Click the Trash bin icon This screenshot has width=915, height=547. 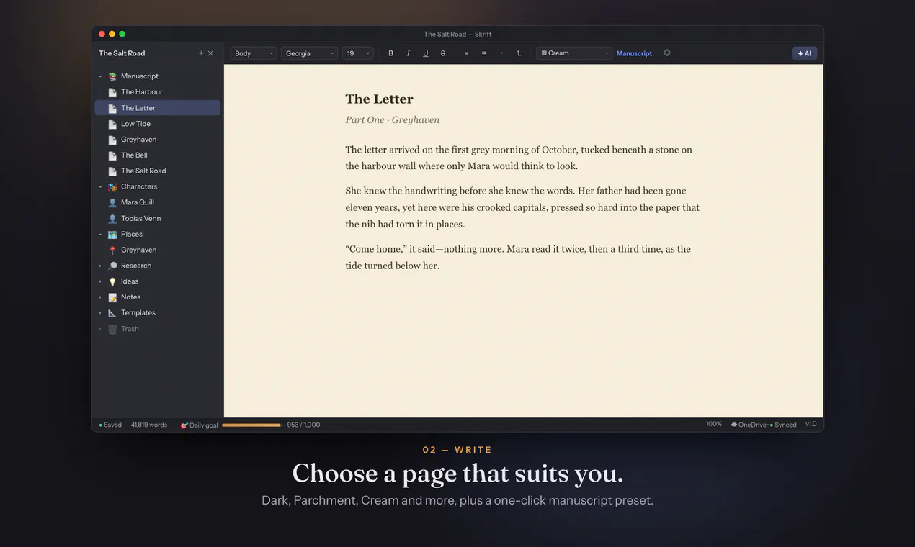pyautogui.click(x=112, y=329)
